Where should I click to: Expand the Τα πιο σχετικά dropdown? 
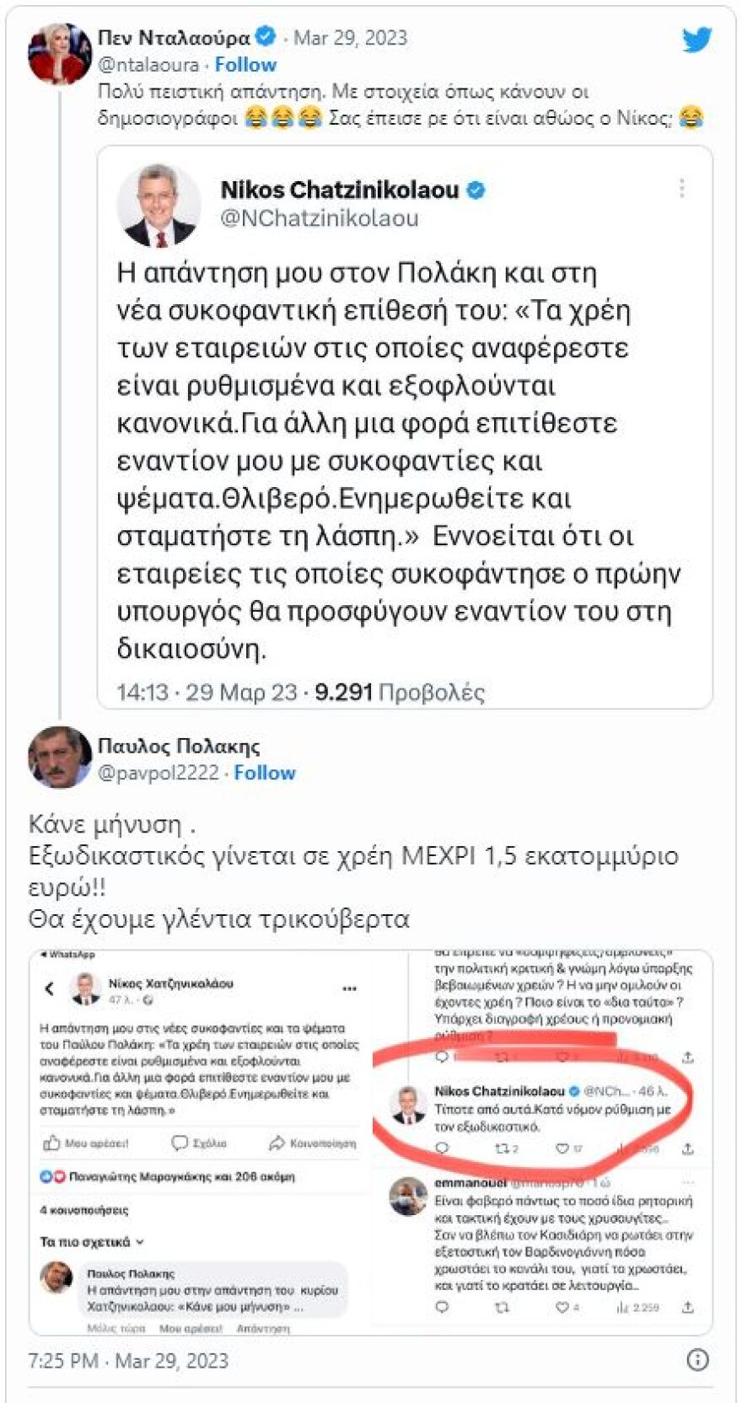[93, 1240]
